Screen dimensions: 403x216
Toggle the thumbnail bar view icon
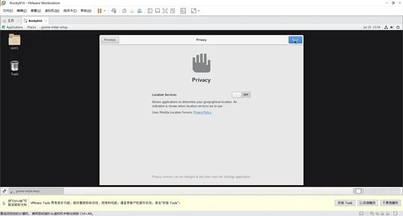(x=158, y=11)
